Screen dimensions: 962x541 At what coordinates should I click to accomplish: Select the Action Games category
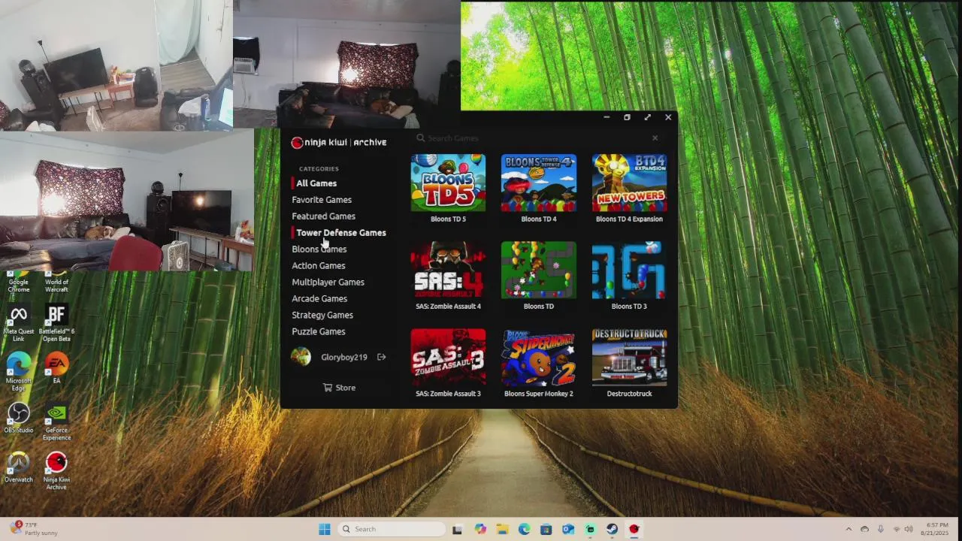pos(319,266)
